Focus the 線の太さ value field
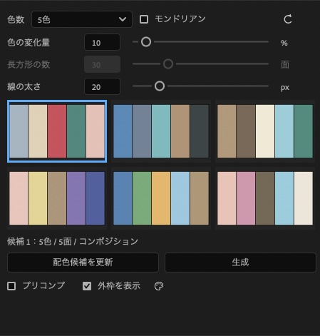The image size is (320, 336). 102,86
